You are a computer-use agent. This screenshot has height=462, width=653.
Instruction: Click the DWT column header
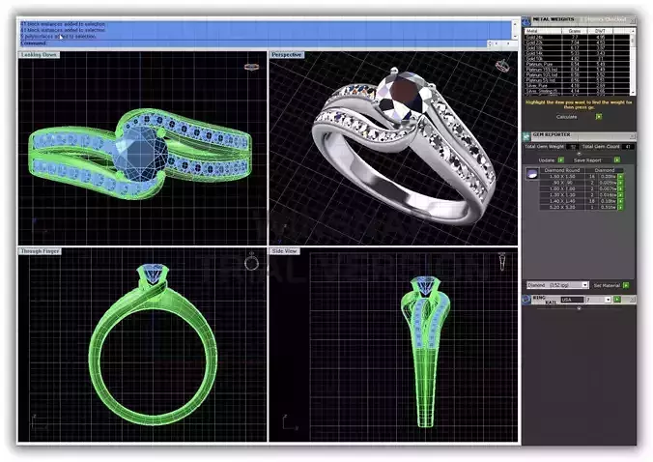600,31
